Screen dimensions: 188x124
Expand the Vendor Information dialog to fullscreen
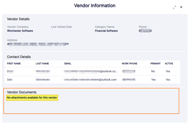coord(174,7)
